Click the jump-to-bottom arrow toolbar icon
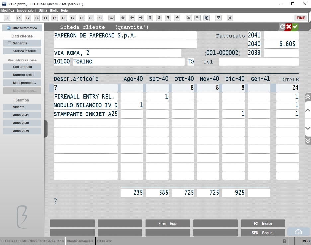The width and height of the screenshot is (311, 245). [x=177, y=18]
